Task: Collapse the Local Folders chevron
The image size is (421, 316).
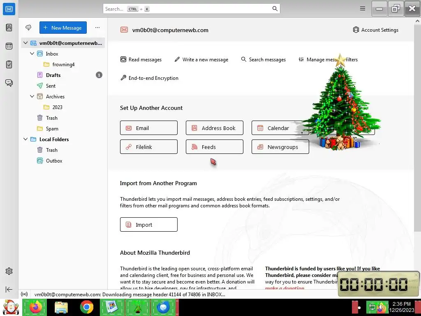Action: pyautogui.click(x=25, y=139)
